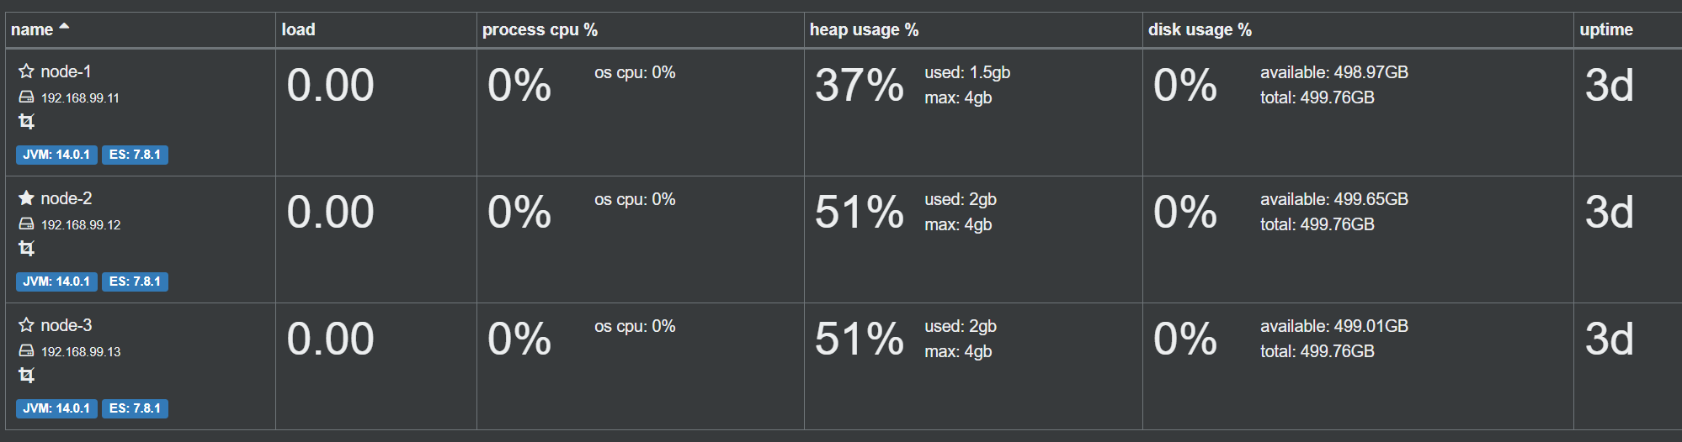Click the 37% heap usage value of node-1
The width and height of the screenshot is (1682, 442).
860,86
